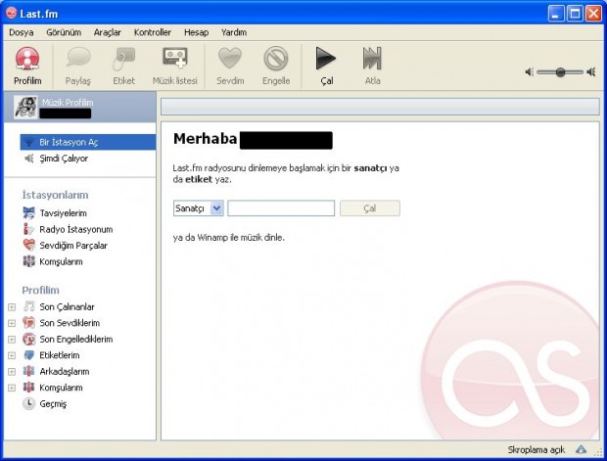Expand the Son Çalınanlar tree node
This screenshot has height=461, width=607.
tap(12, 307)
